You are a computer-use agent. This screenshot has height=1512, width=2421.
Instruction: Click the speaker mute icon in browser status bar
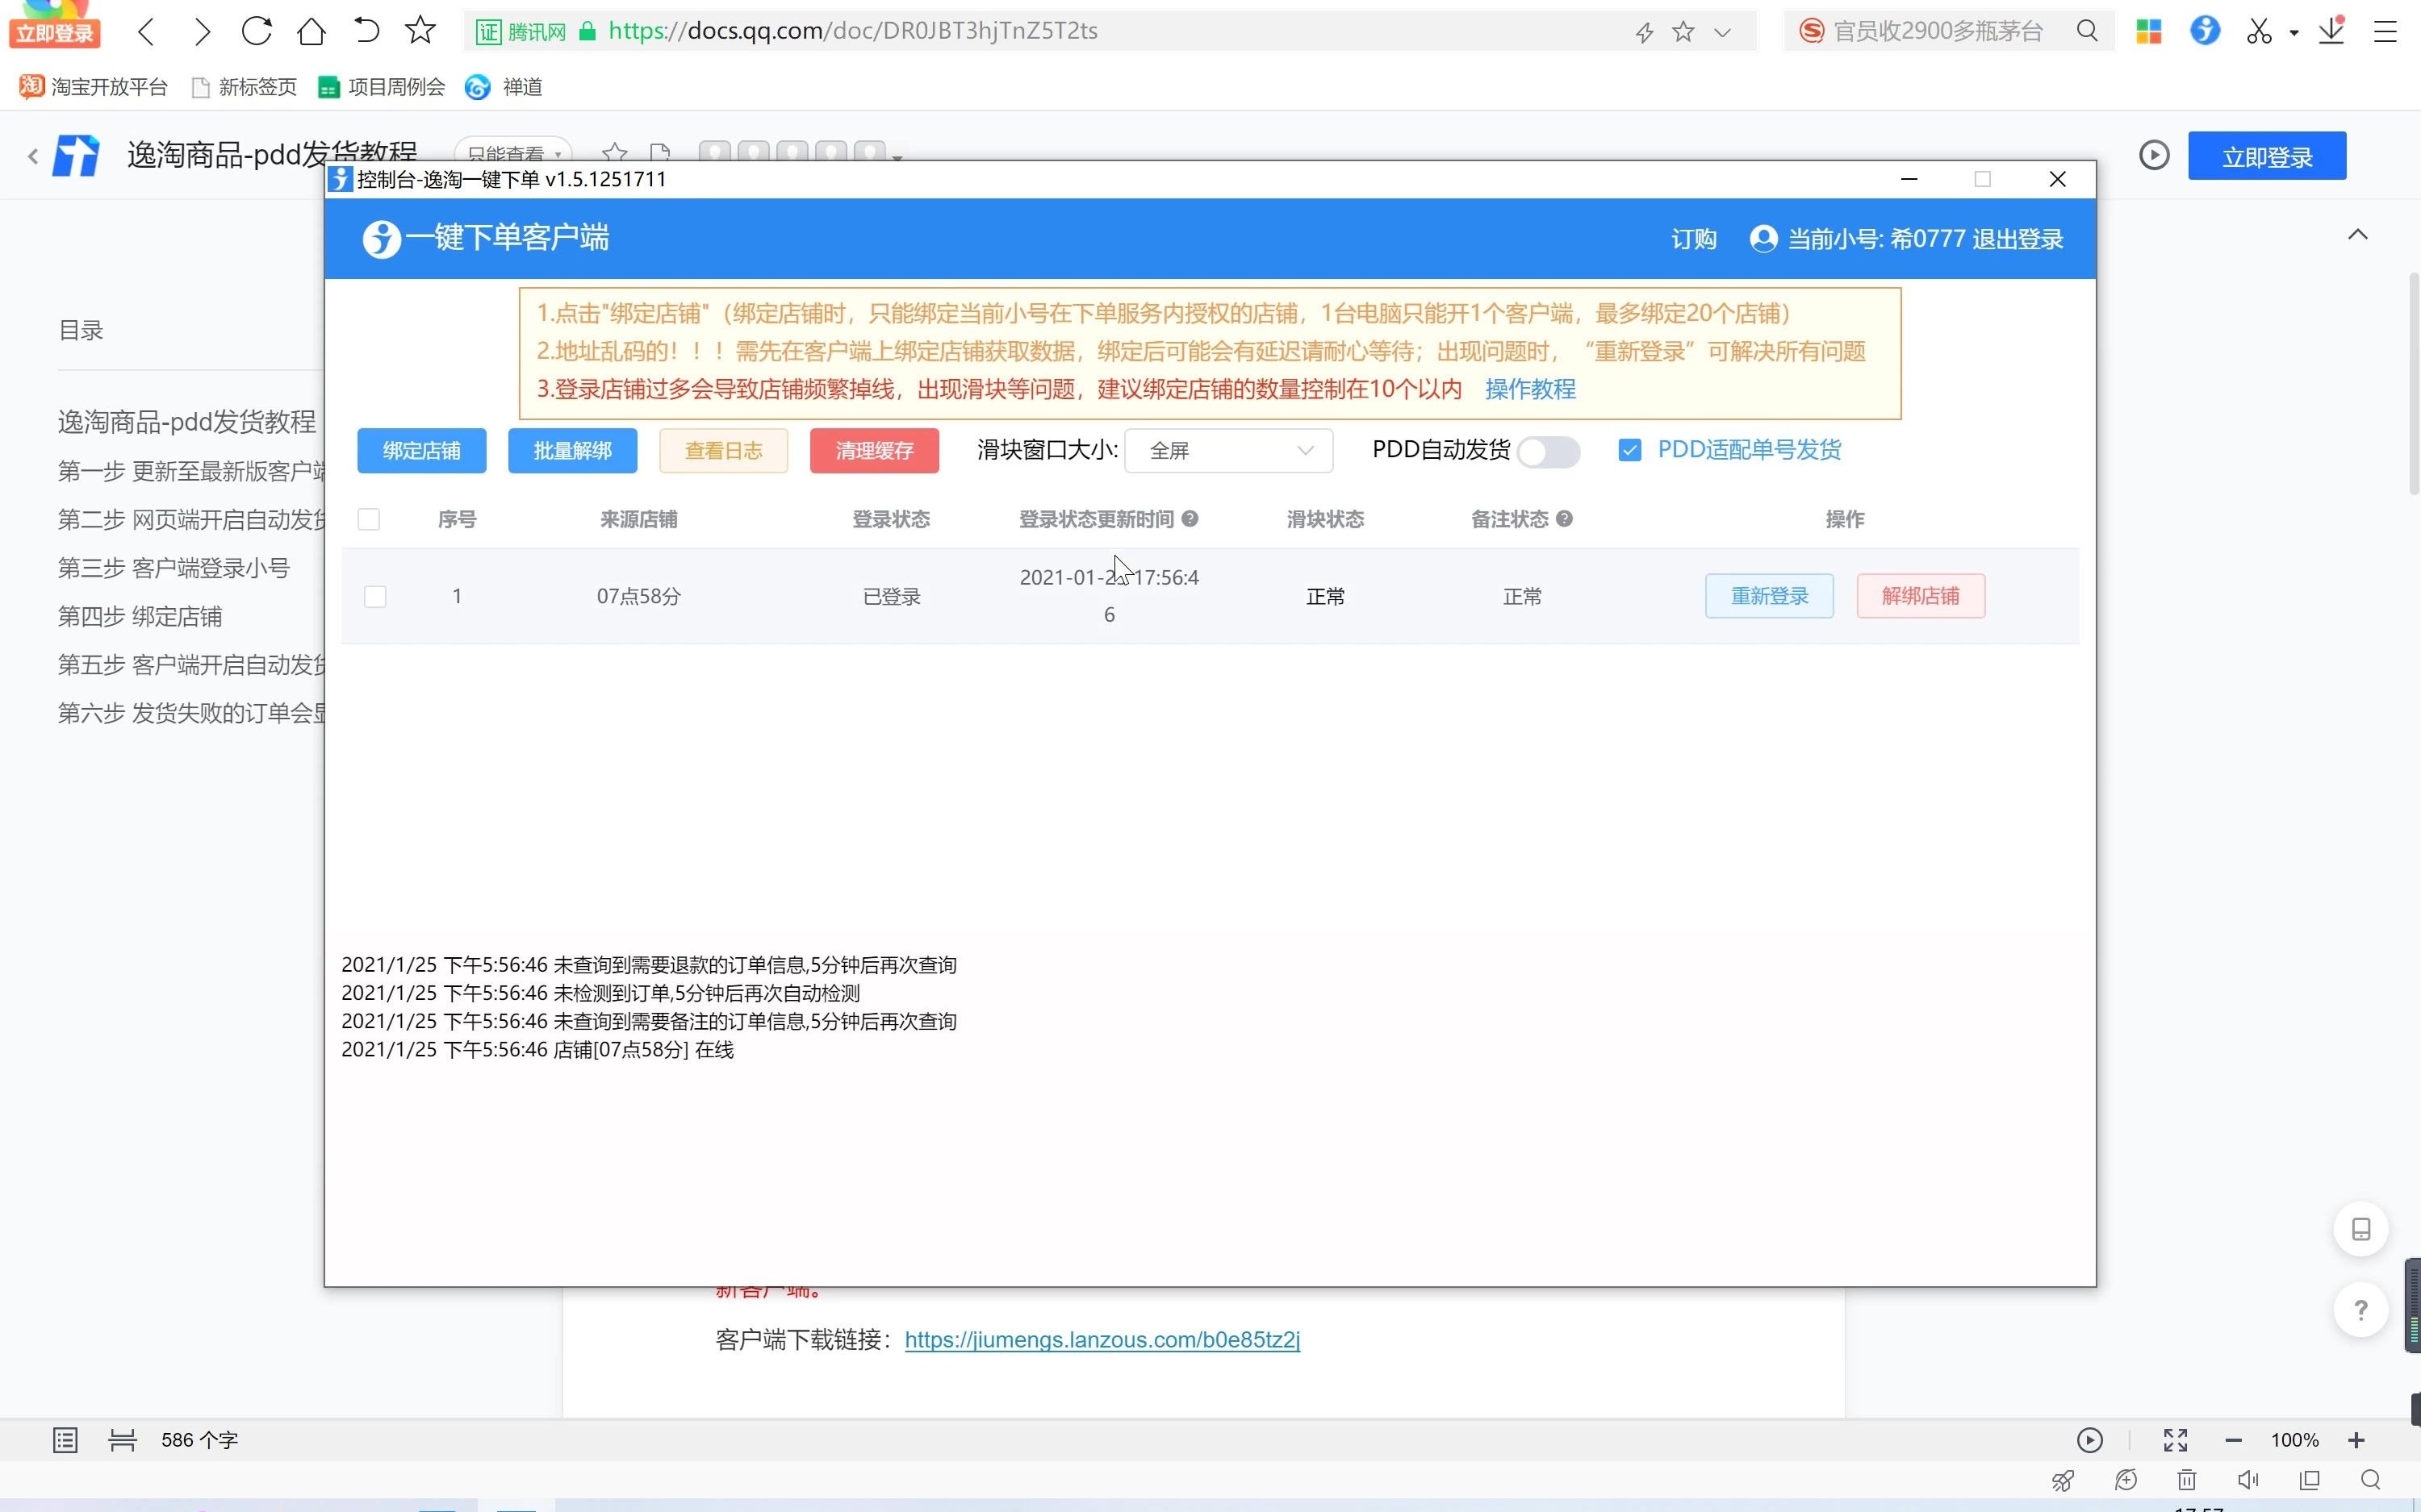[2248, 1480]
